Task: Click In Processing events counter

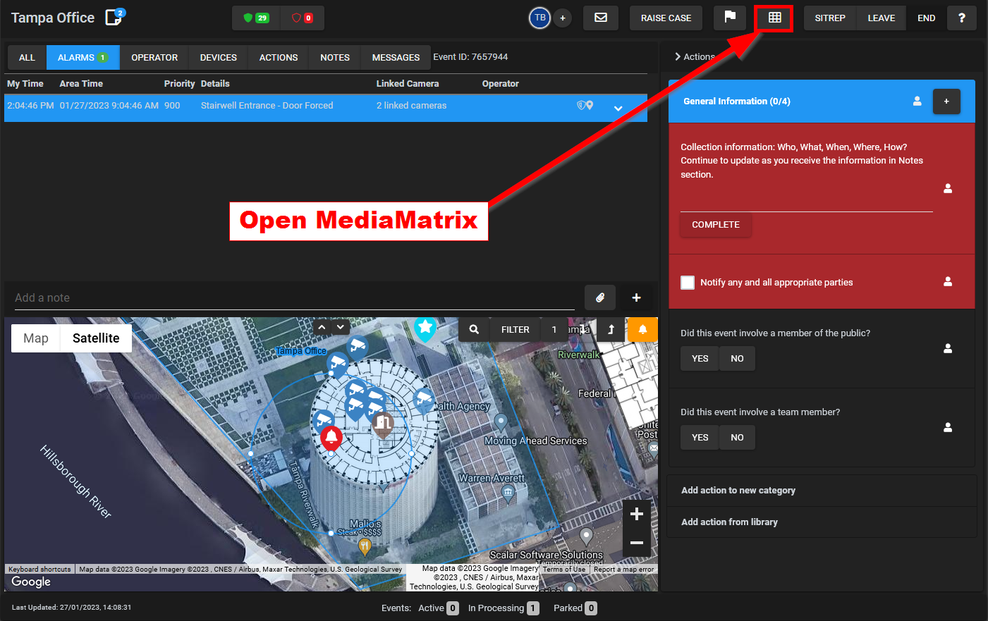Action: click(504, 608)
